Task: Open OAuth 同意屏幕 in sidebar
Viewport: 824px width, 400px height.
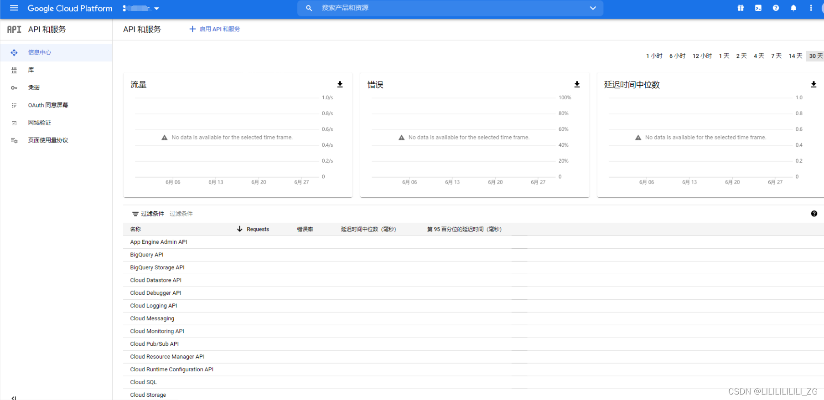Action: [x=56, y=105]
